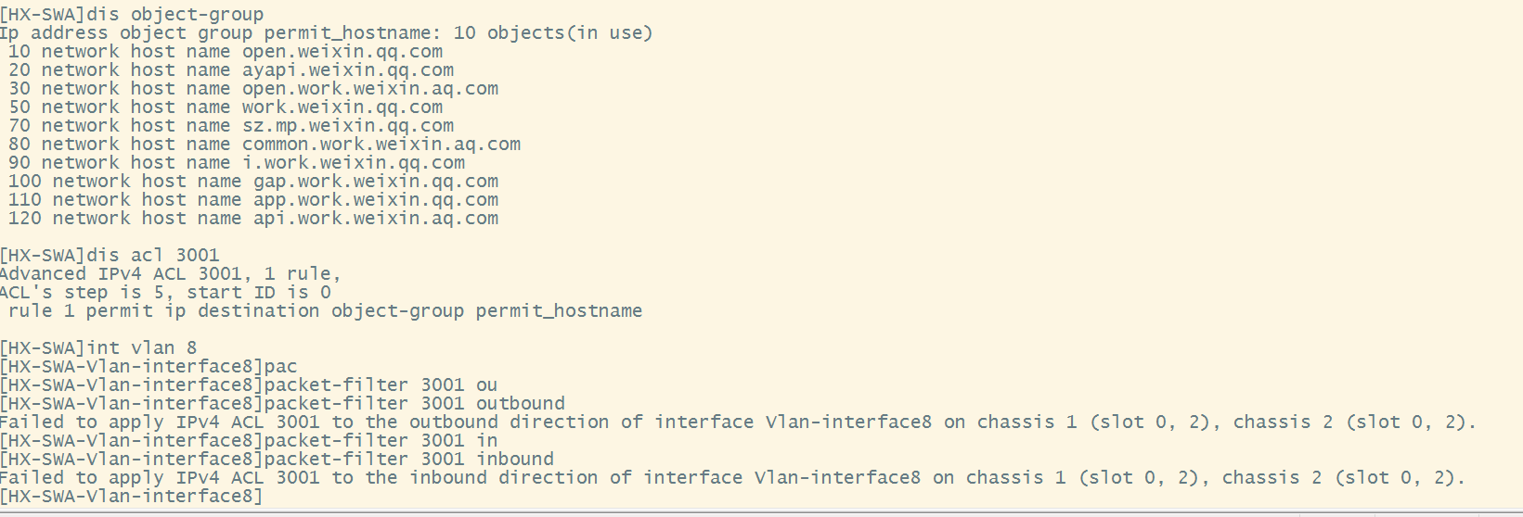Screen dimensions: 1523x517
Task: Select the ayapi.weixin.qq.com hostname entry
Action: [x=348, y=70]
